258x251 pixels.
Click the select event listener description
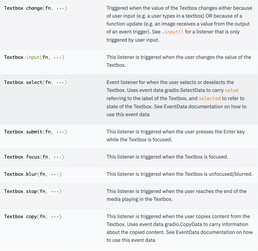176,98
